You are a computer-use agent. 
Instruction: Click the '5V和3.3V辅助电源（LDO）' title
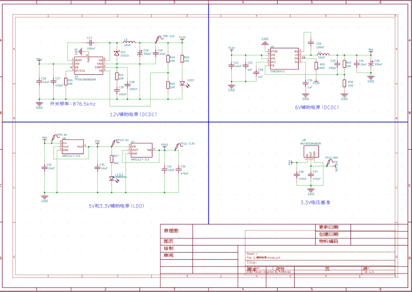[117, 206]
